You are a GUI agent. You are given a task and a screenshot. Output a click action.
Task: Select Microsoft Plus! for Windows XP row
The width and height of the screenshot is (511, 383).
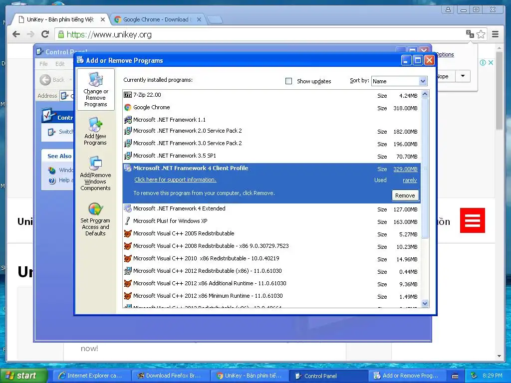tap(271, 221)
